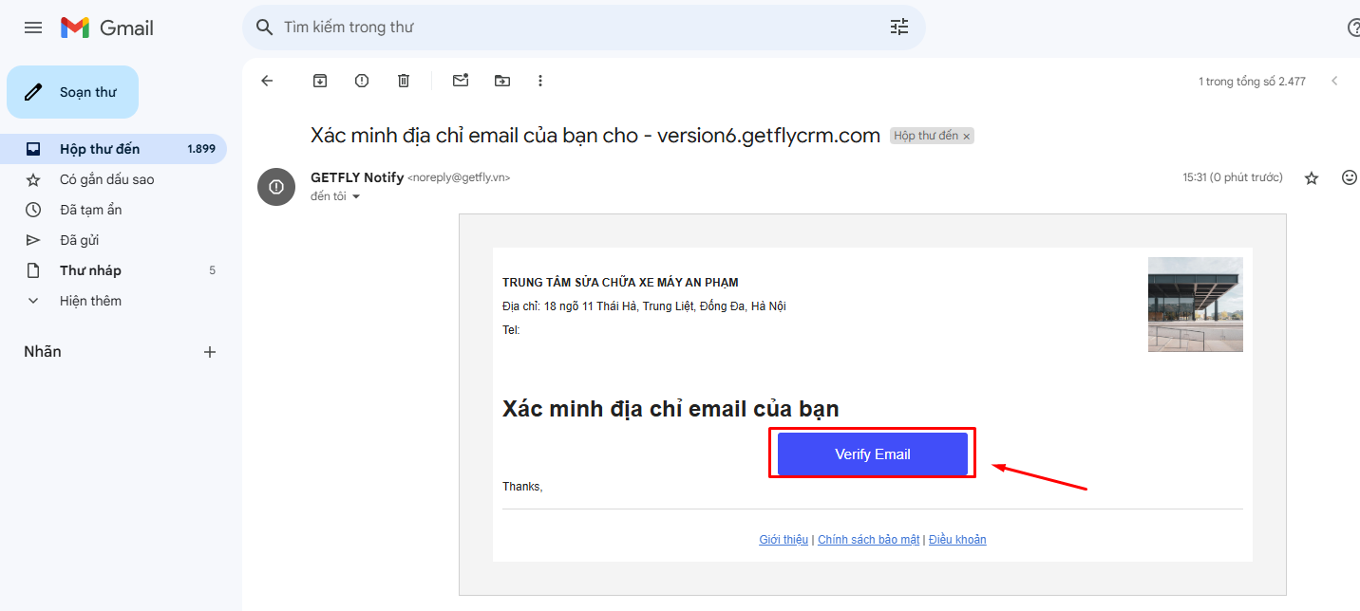Viewport: 1360px width, 611px height.
Task: Remove the 'Hộp thư đến' label
Action: point(967,137)
